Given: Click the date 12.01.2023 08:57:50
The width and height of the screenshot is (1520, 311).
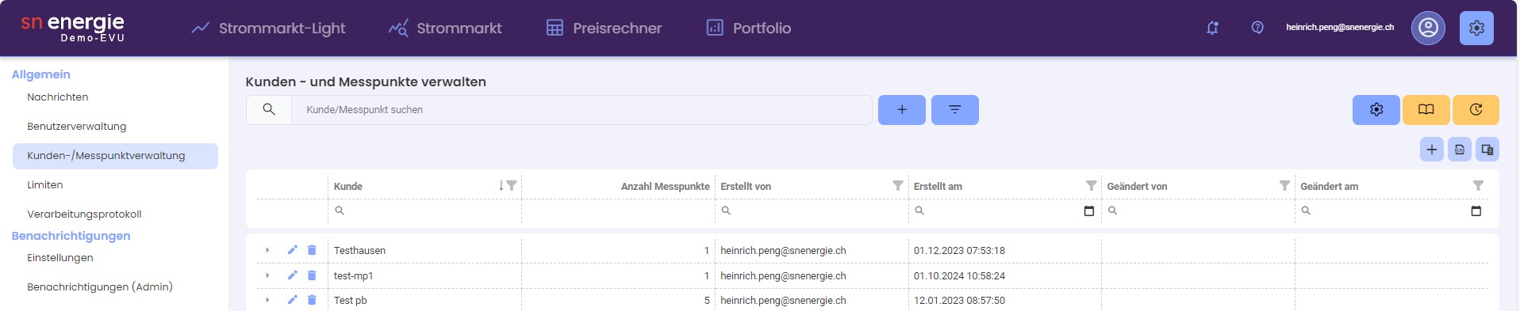Looking at the screenshot, I should (x=959, y=301).
